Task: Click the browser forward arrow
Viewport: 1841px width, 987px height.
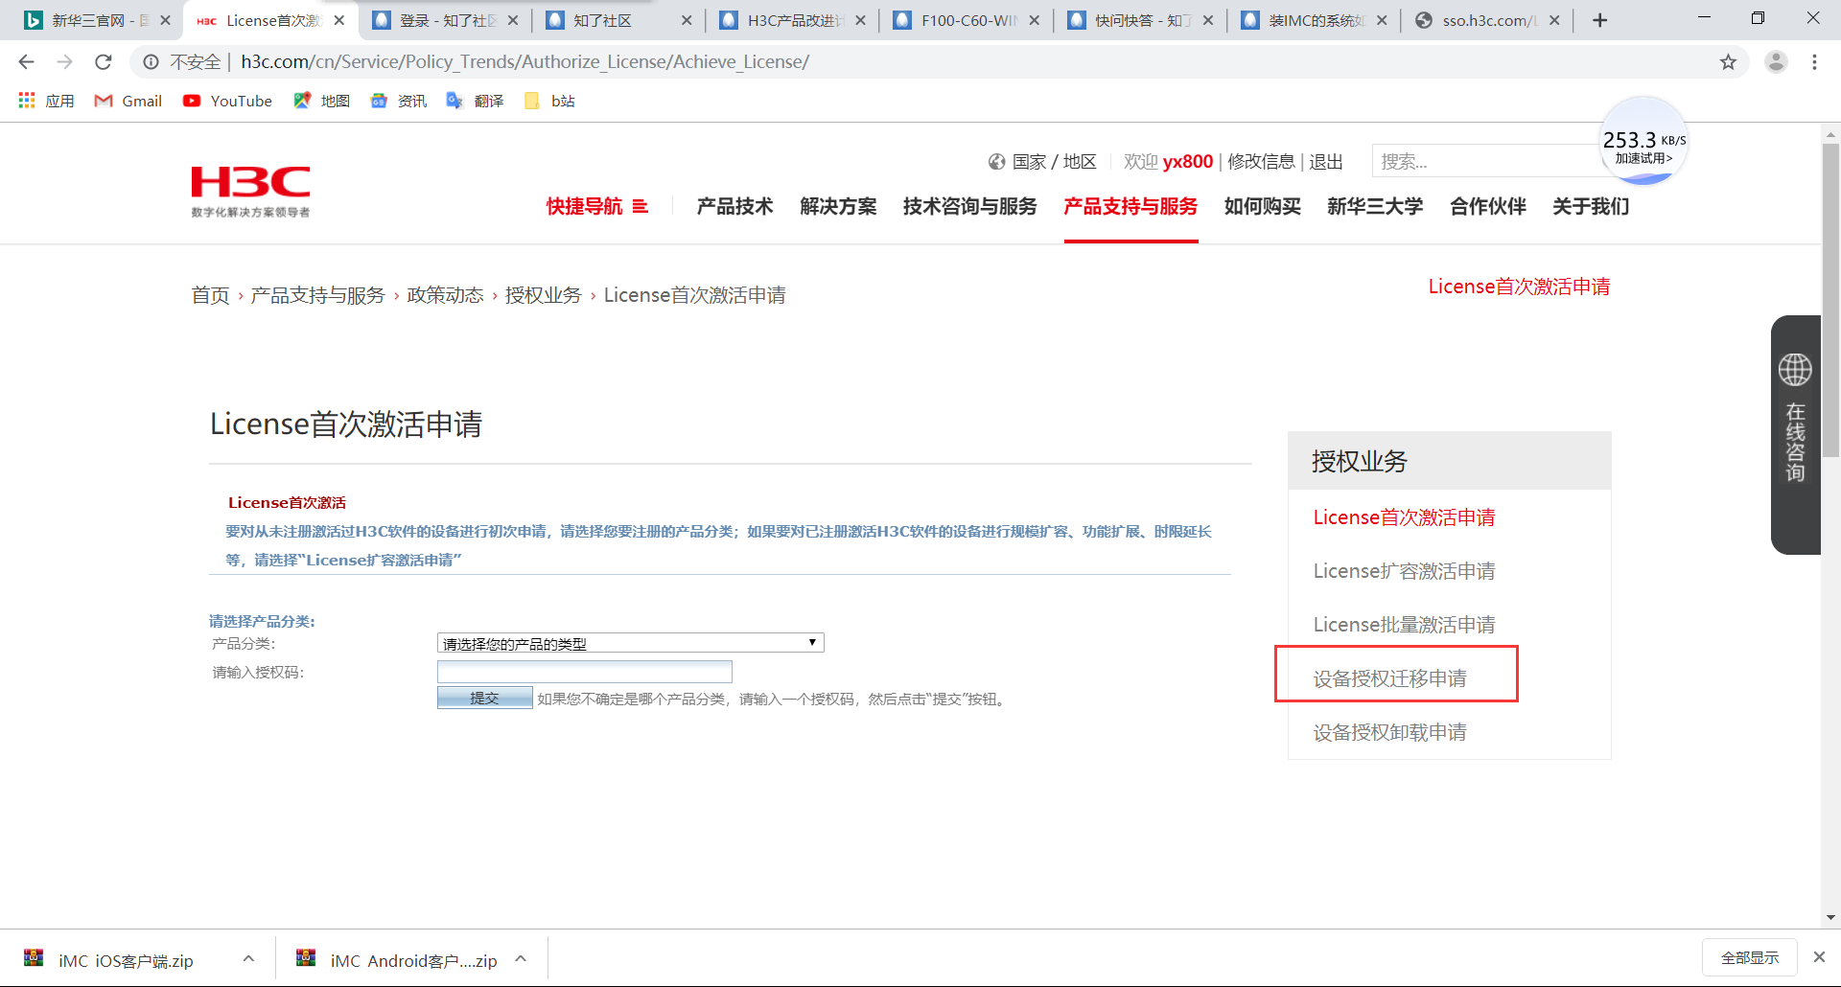Action: click(64, 62)
